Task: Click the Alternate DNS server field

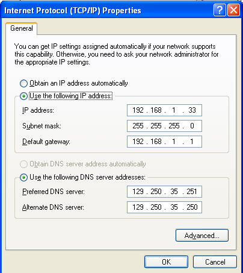Action: pyautogui.click(x=164, y=207)
